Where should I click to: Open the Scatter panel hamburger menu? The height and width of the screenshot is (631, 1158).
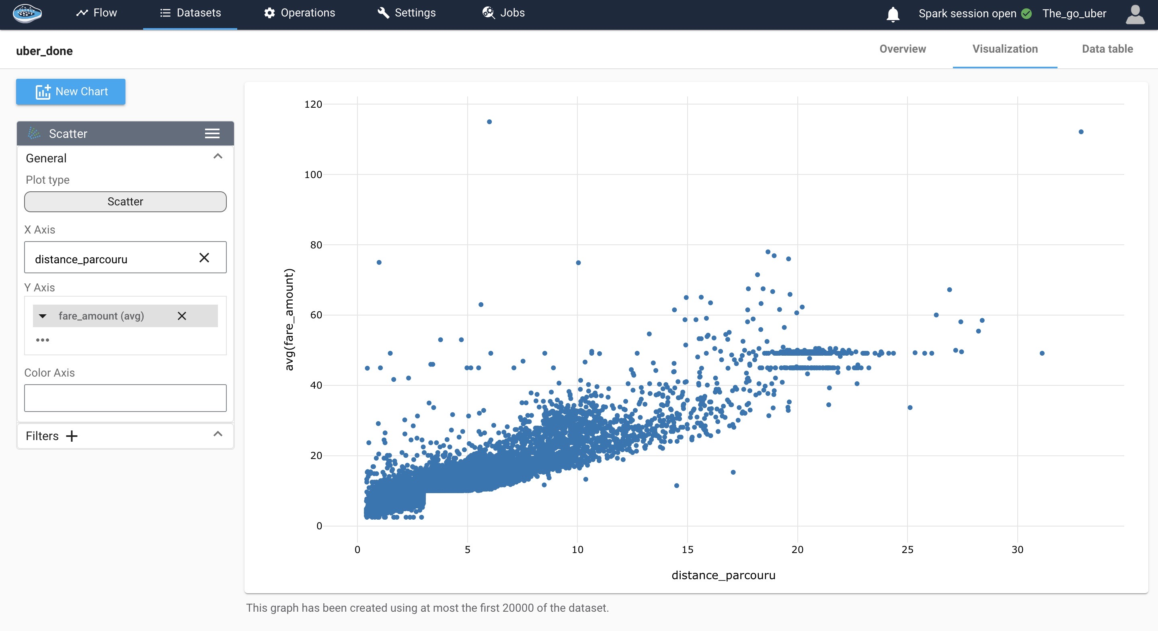point(212,133)
